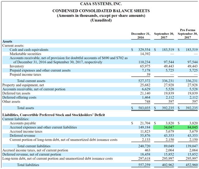Select the "Marketable securities" row label
This screenshot has height=169, width=199.
click(25, 54)
